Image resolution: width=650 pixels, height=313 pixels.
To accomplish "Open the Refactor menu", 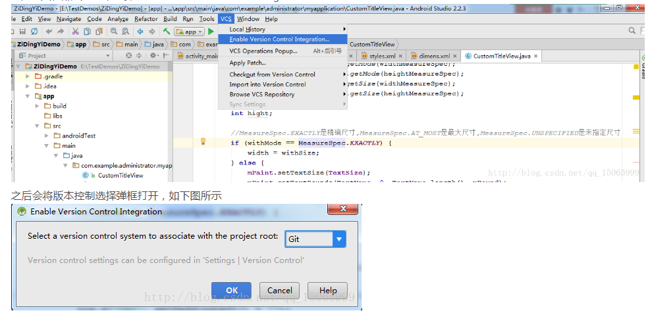I will coord(146,18).
